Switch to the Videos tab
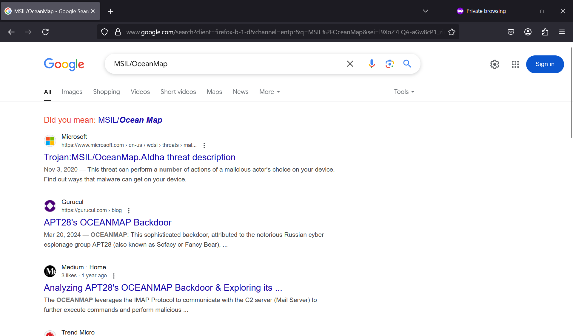The image size is (573, 336). (x=140, y=92)
